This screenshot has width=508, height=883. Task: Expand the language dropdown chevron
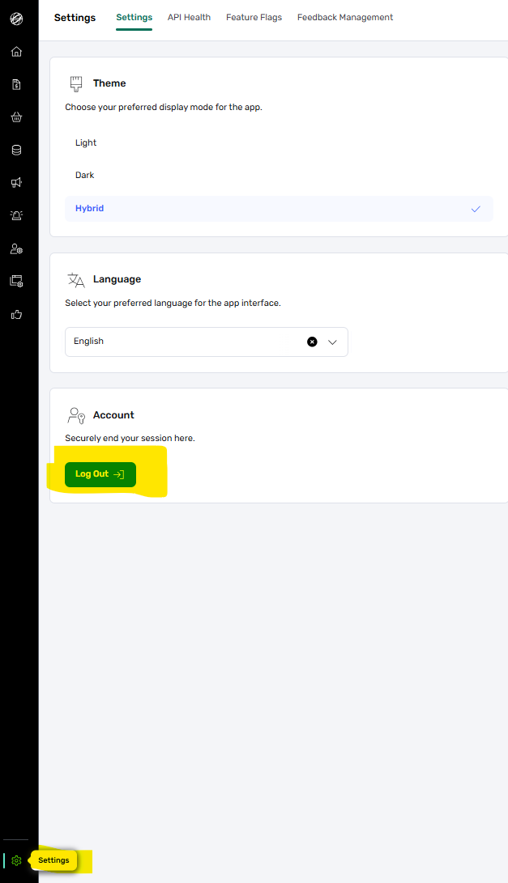pos(333,342)
